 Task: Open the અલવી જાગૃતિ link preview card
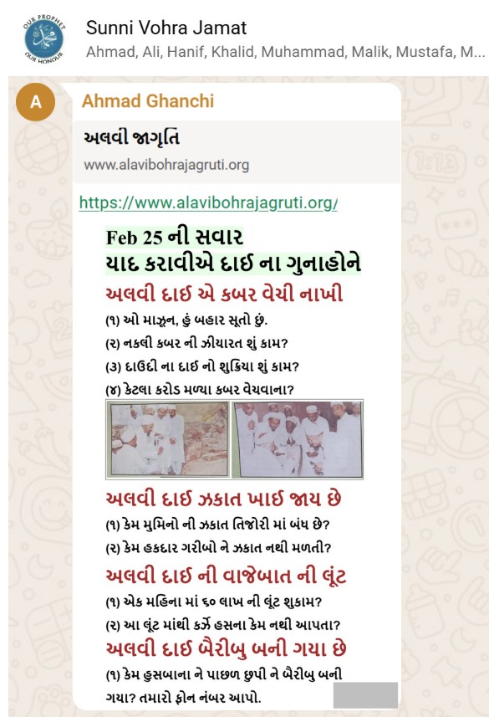(x=237, y=151)
